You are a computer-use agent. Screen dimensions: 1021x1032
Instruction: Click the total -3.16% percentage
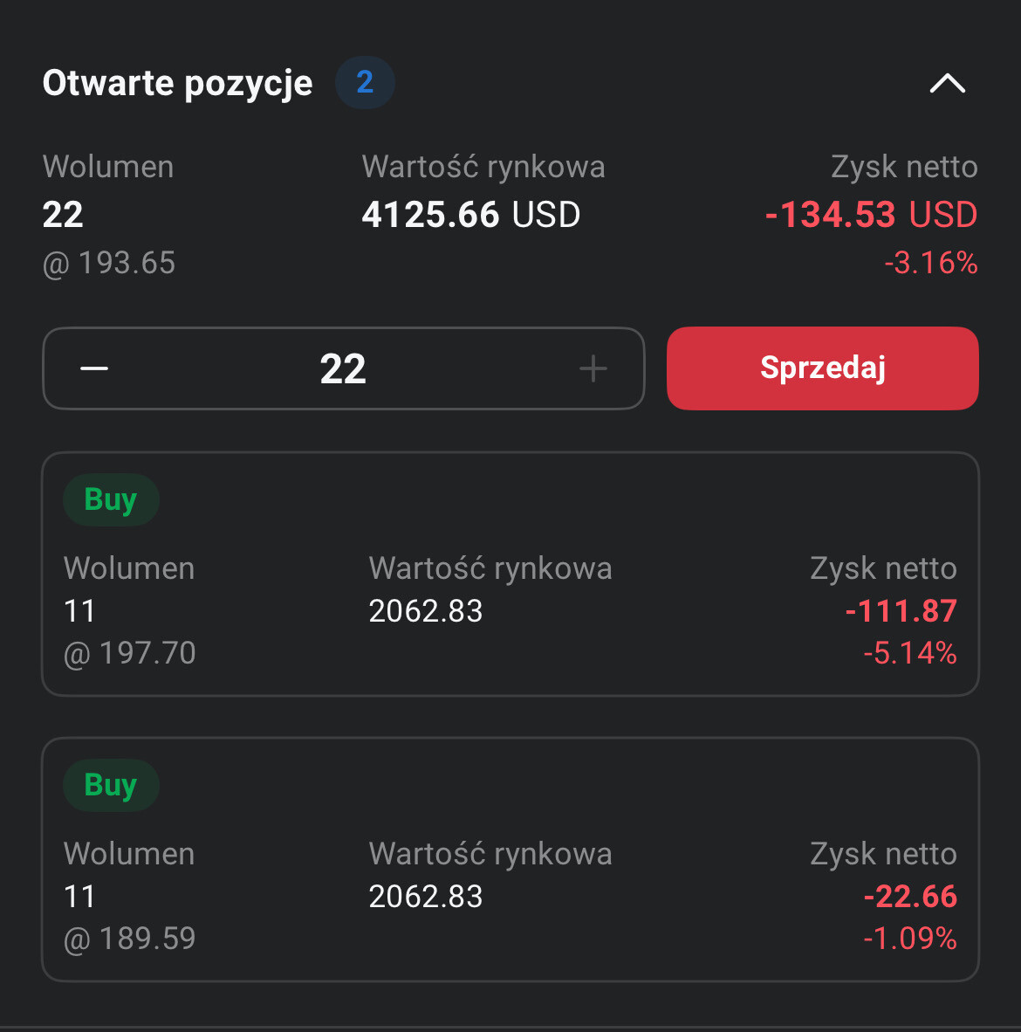[930, 263]
